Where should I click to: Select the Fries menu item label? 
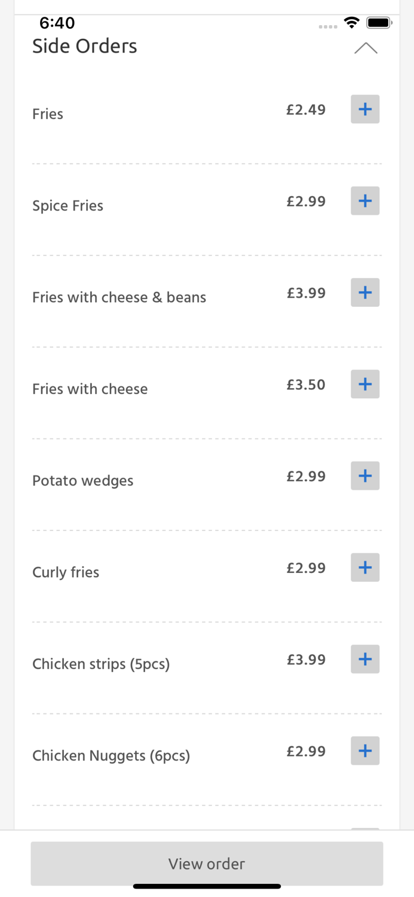pos(48,114)
